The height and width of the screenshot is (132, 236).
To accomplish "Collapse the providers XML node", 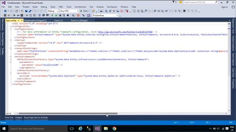I will (11, 73).
